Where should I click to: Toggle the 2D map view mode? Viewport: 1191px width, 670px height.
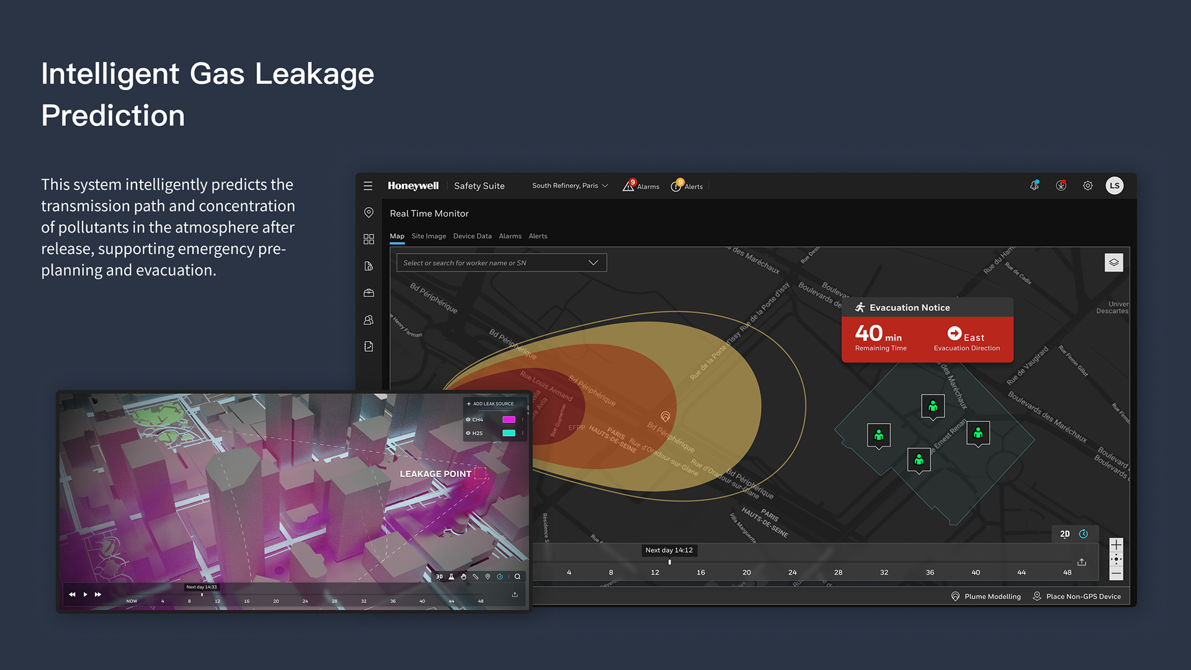pos(1064,534)
